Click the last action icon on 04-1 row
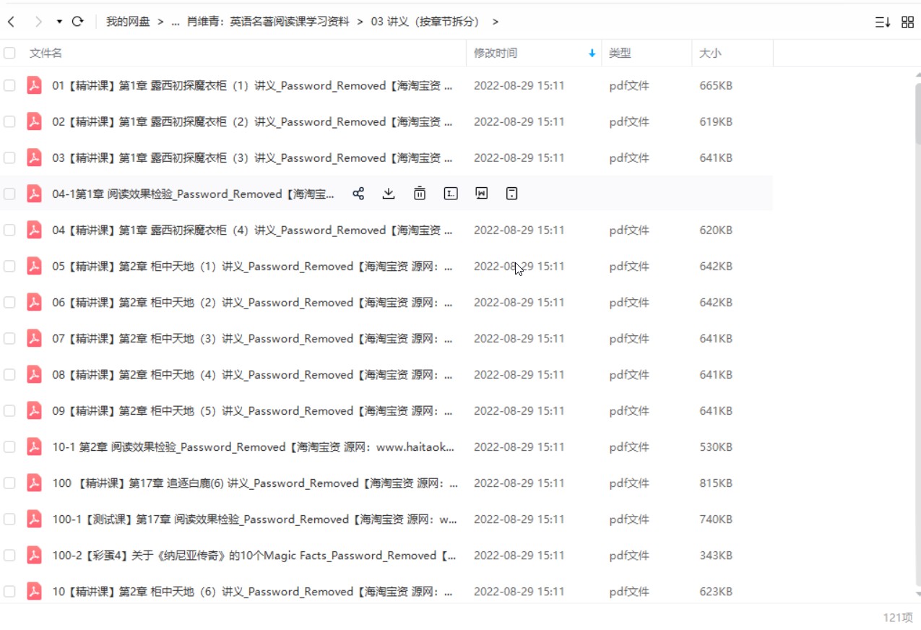Viewport: 921px width, 630px height. point(512,194)
